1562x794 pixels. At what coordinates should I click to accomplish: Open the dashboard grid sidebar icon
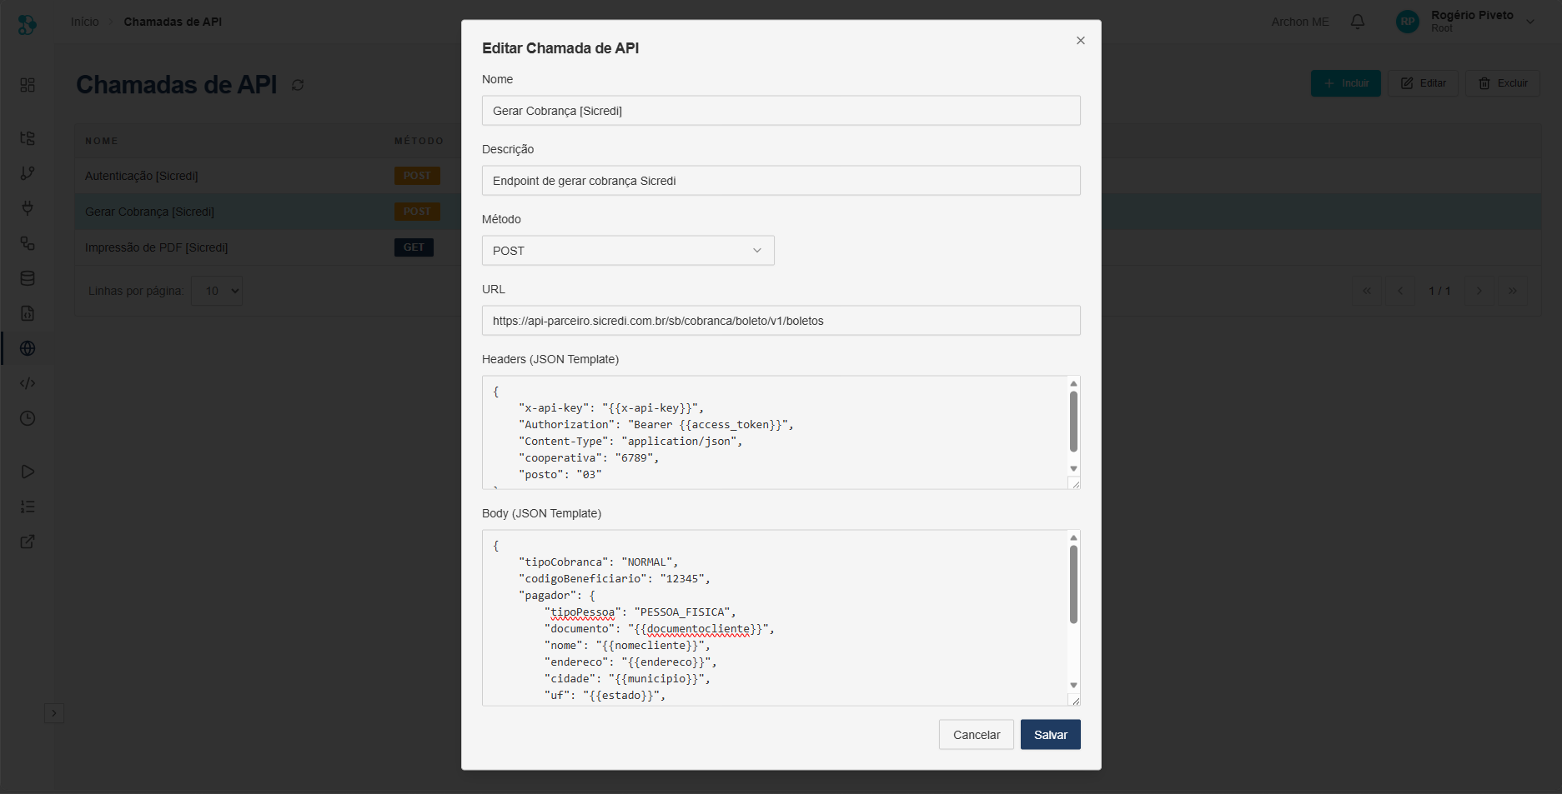pos(28,85)
